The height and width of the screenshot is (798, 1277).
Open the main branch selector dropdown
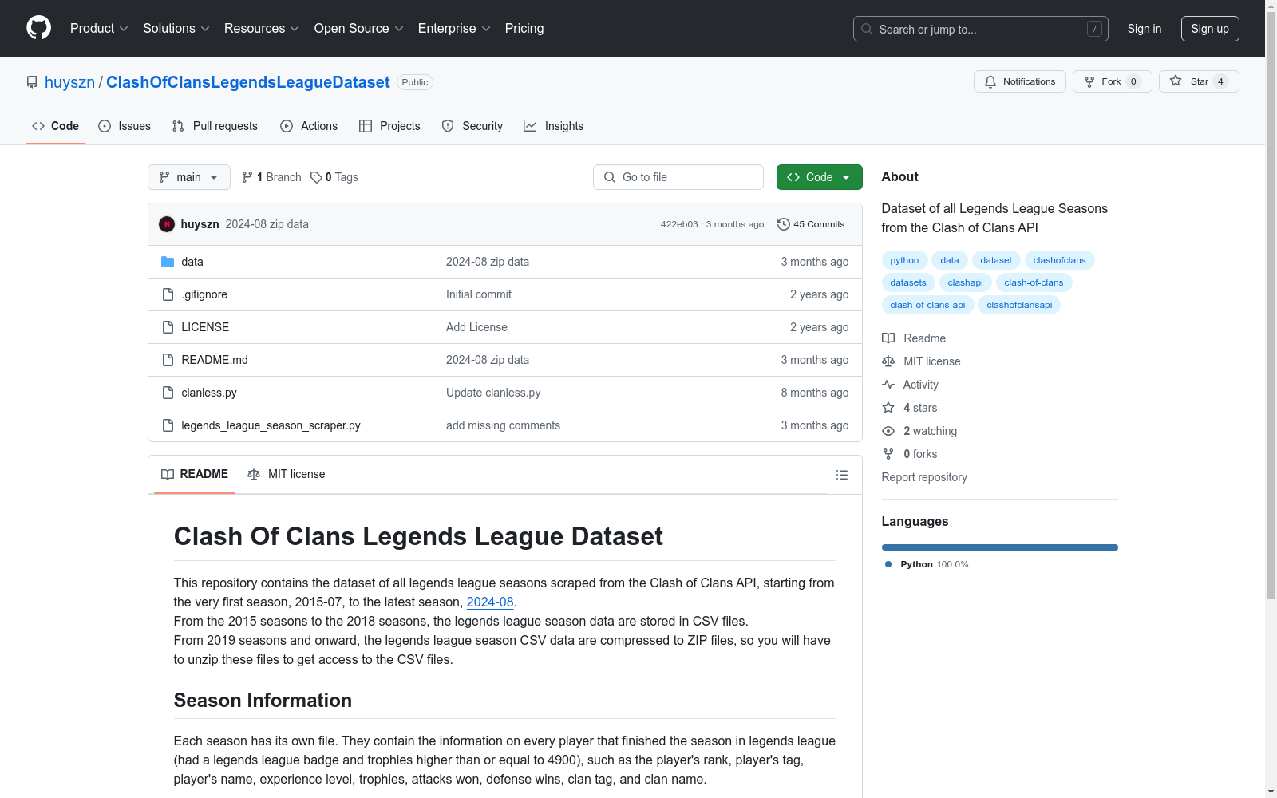click(189, 177)
